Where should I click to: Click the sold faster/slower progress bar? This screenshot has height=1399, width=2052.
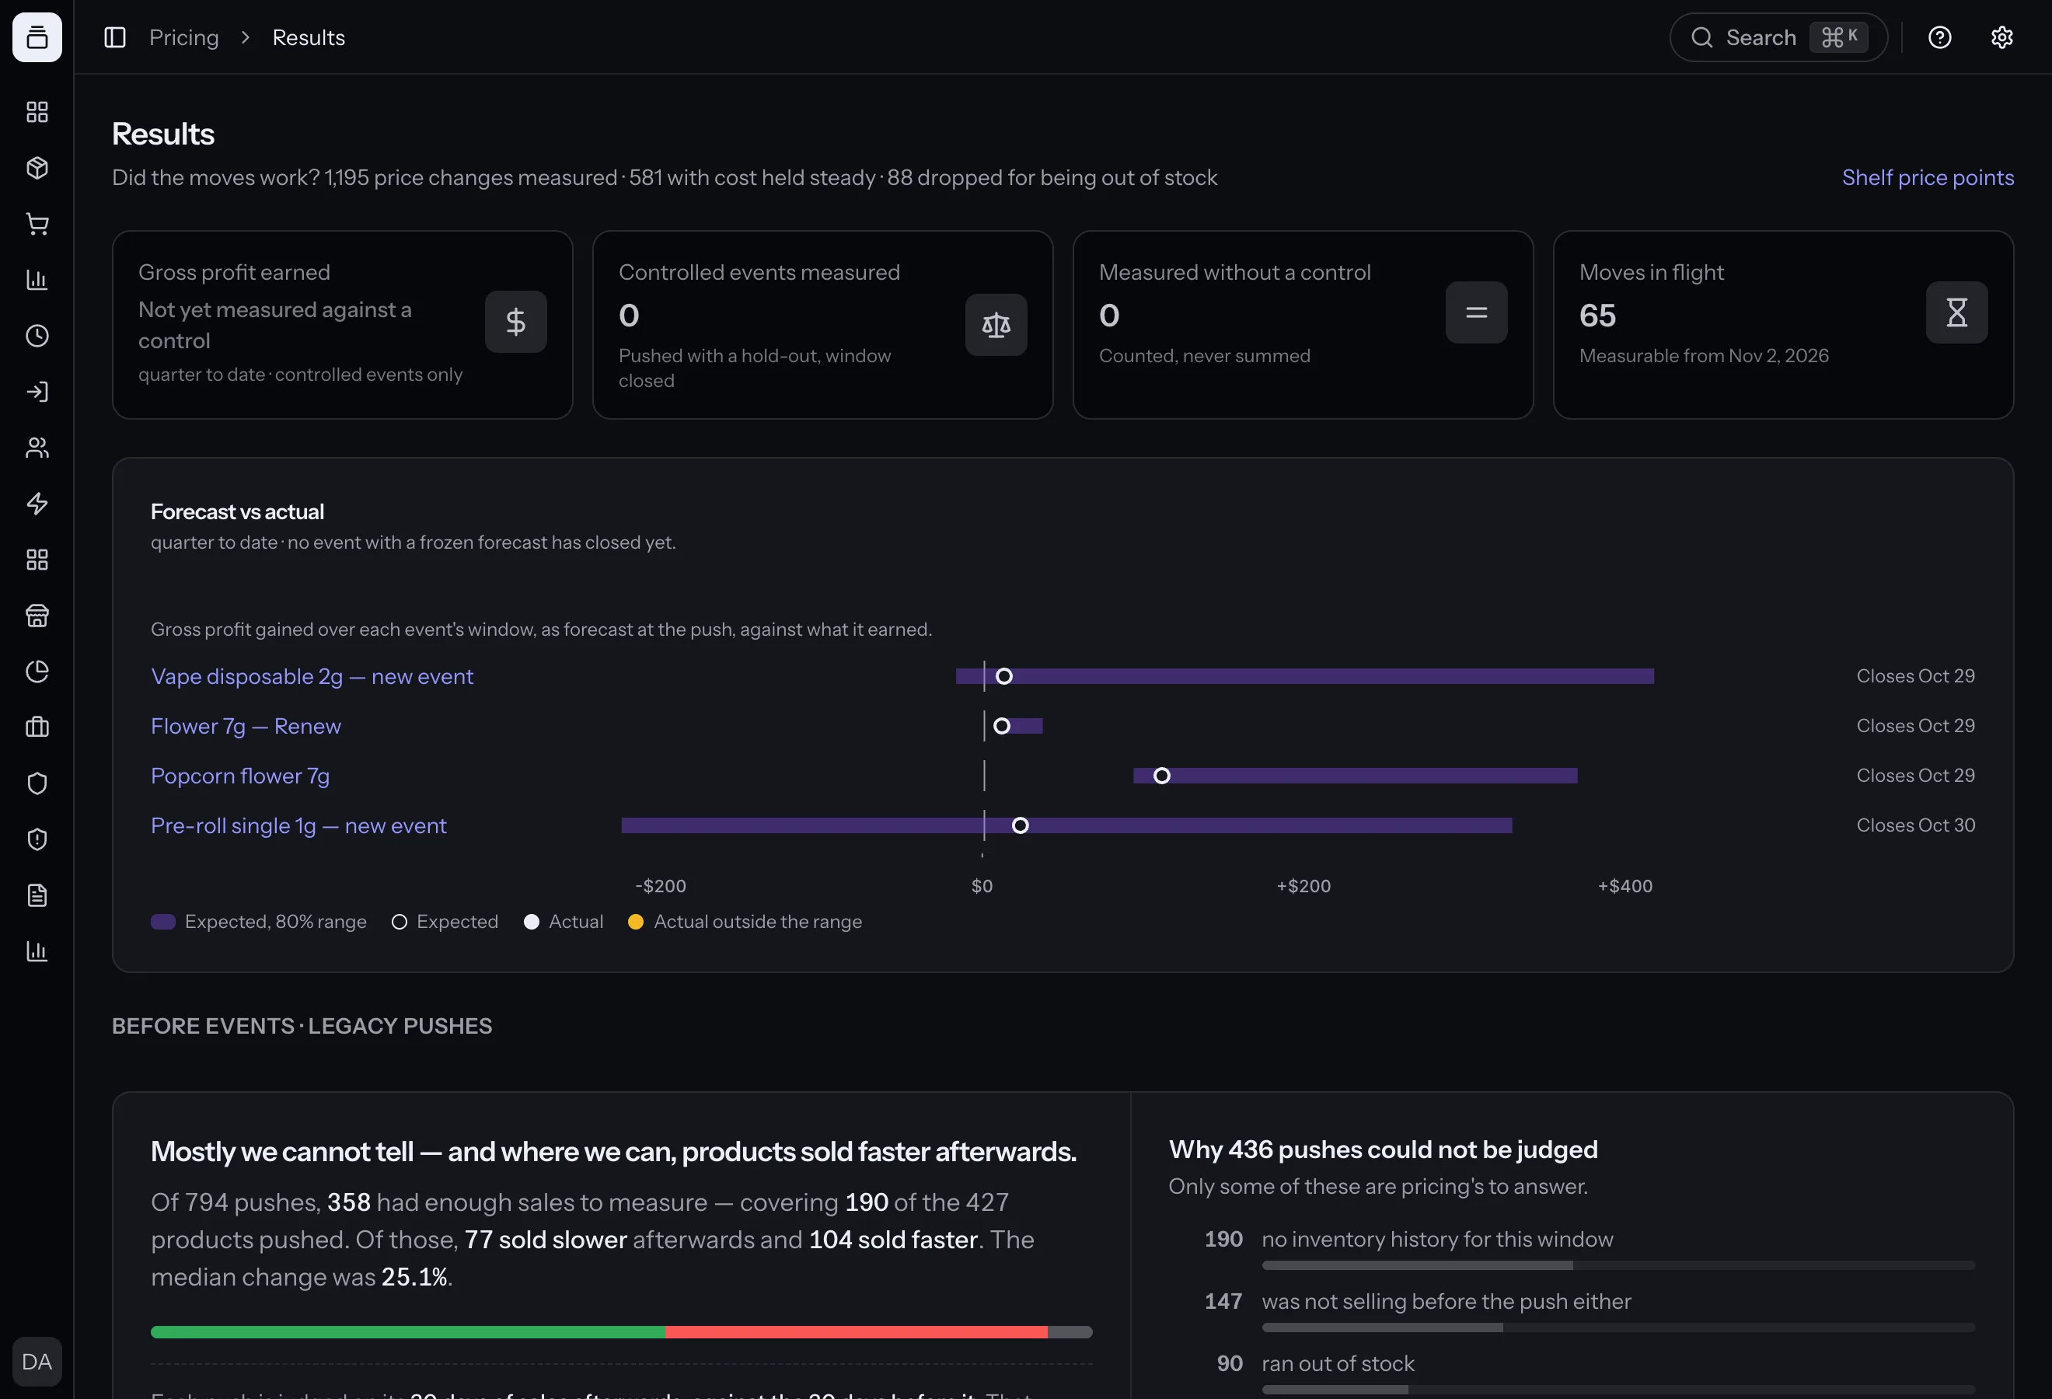[622, 1332]
